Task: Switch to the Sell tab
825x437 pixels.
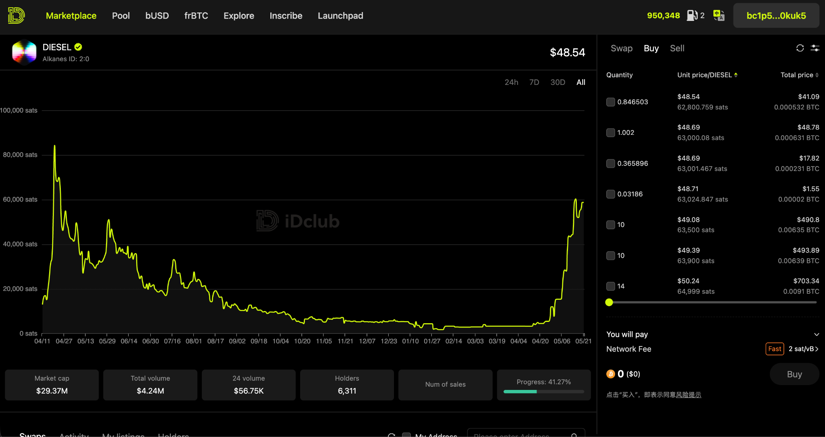Action: point(677,48)
